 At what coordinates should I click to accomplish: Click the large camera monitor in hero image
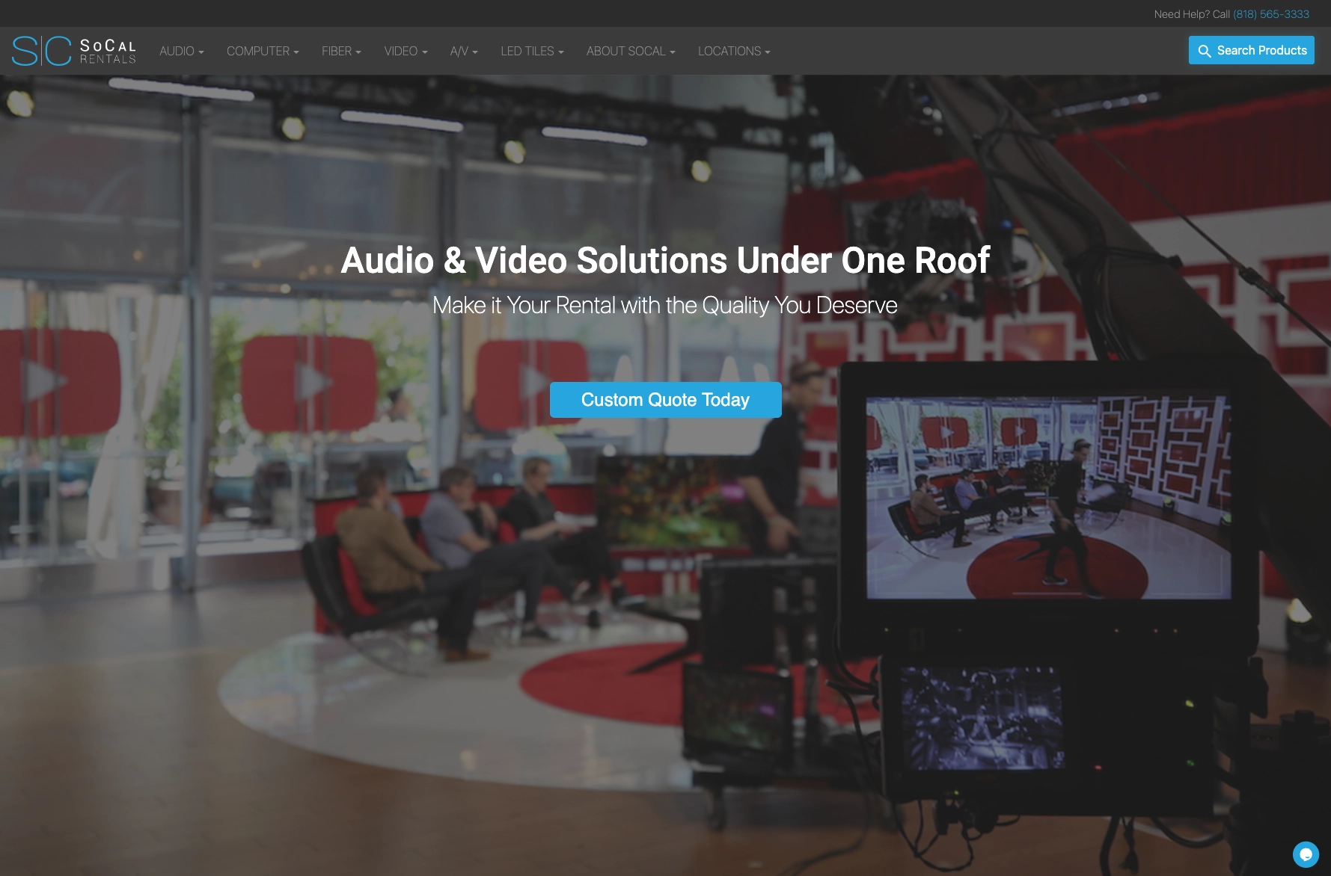pyautogui.click(x=1047, y=497)
